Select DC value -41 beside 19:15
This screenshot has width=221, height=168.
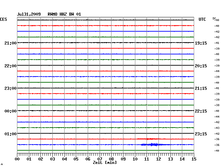217,43
